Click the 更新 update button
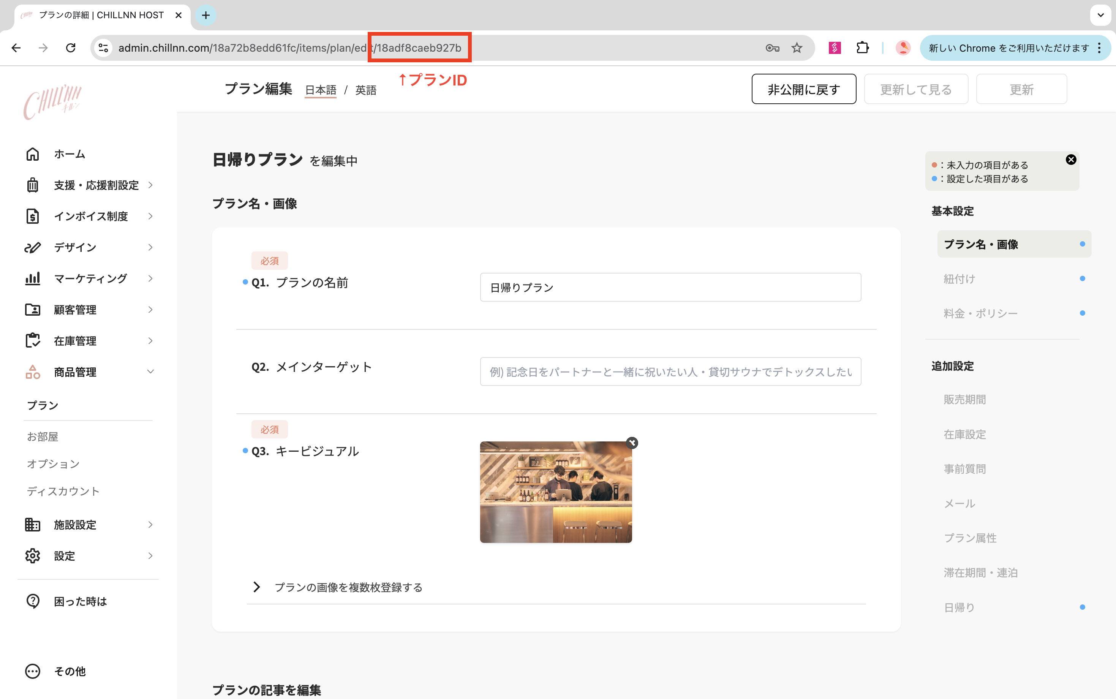This screenshot has height=699, width=1116. point(1021,89)
